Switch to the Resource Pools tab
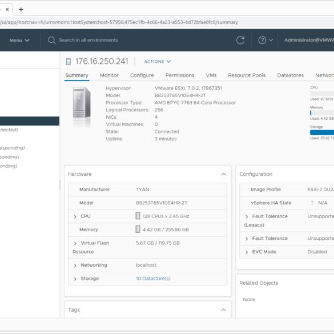Screen dimensions: 334x334 point(247,75)
